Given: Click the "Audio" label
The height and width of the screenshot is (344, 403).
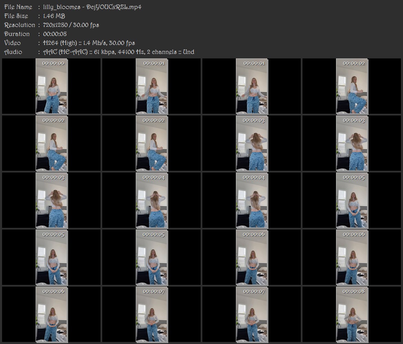Looking at the screenshot, I should pos(13,52).
